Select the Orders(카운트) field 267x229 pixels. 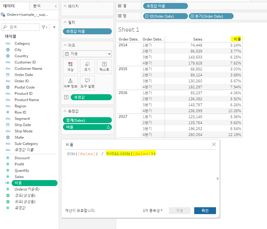point(27,189)
